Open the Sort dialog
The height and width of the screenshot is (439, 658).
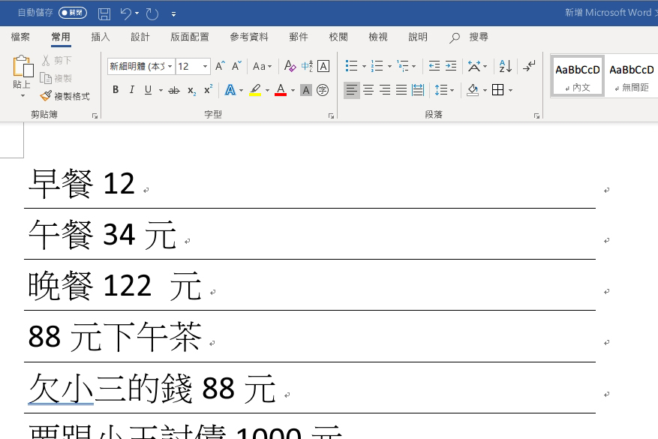coord(504,66)
